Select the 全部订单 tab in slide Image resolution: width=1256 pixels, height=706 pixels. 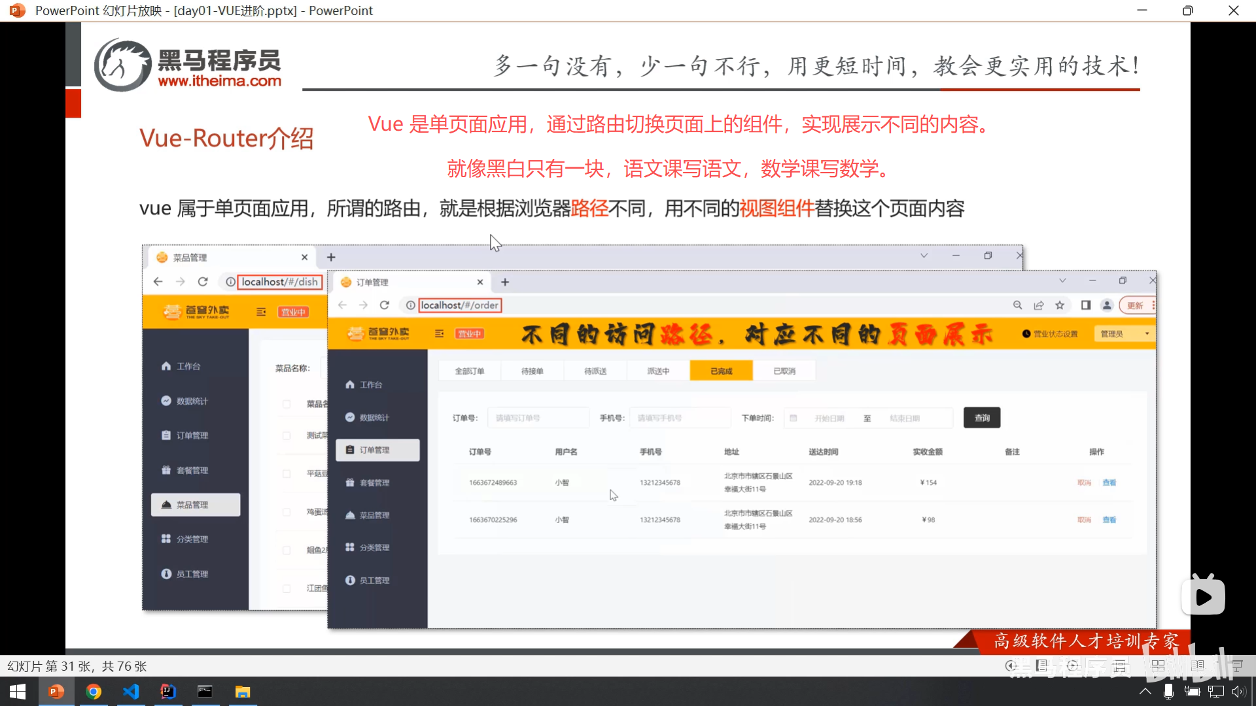[470, 371]
